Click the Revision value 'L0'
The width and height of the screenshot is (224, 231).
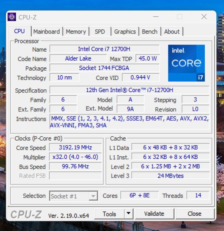195,109
